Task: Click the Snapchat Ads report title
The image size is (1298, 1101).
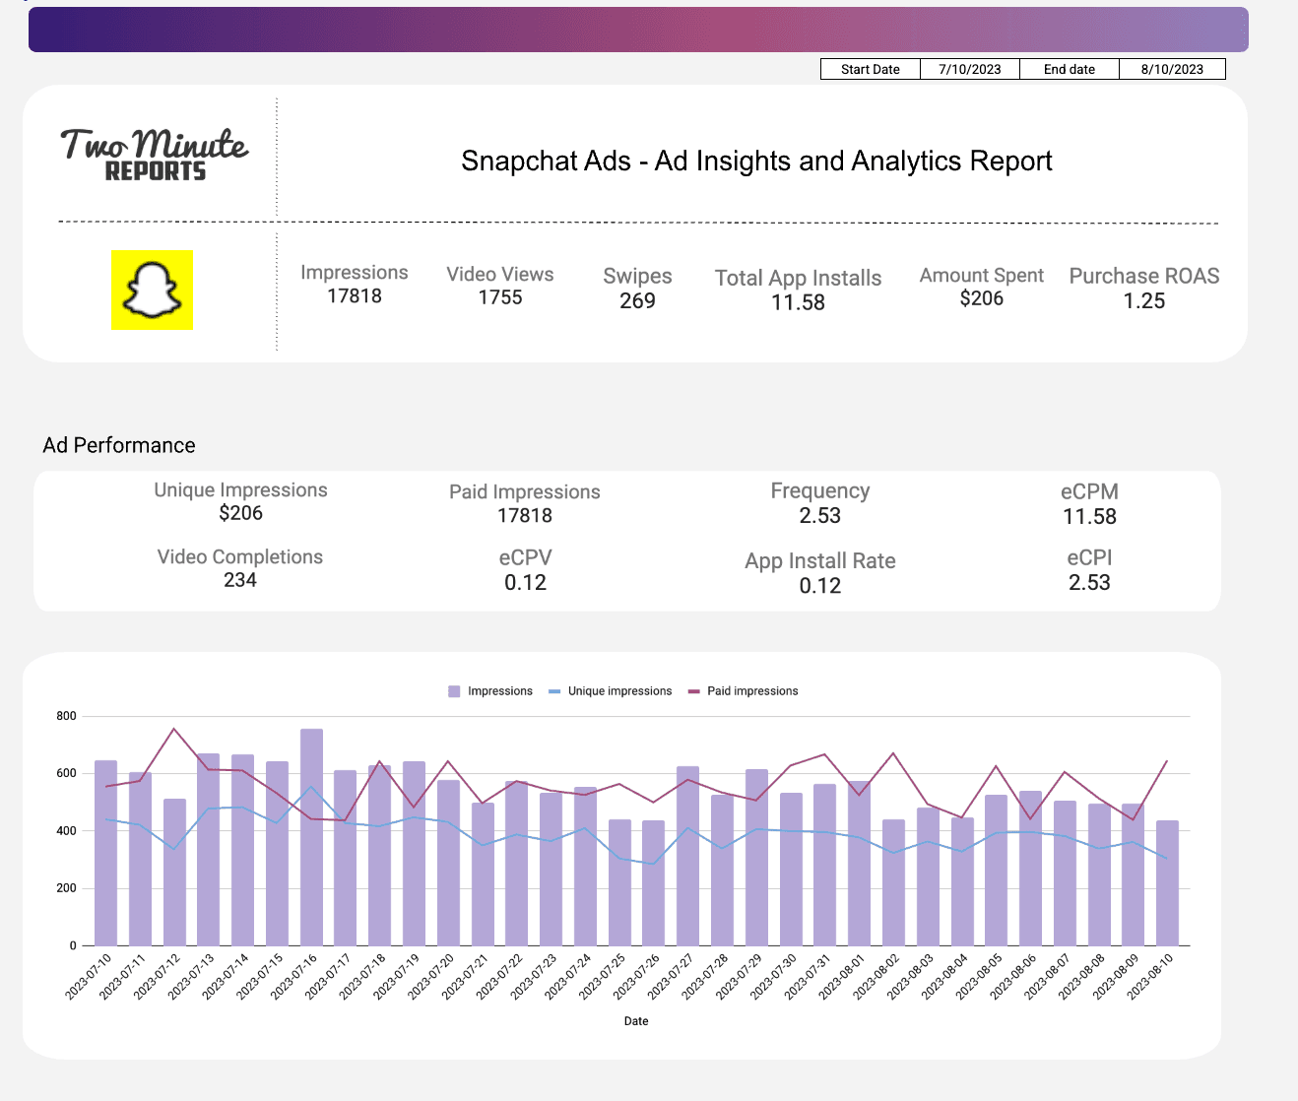Action: click(x=756, y=161)
